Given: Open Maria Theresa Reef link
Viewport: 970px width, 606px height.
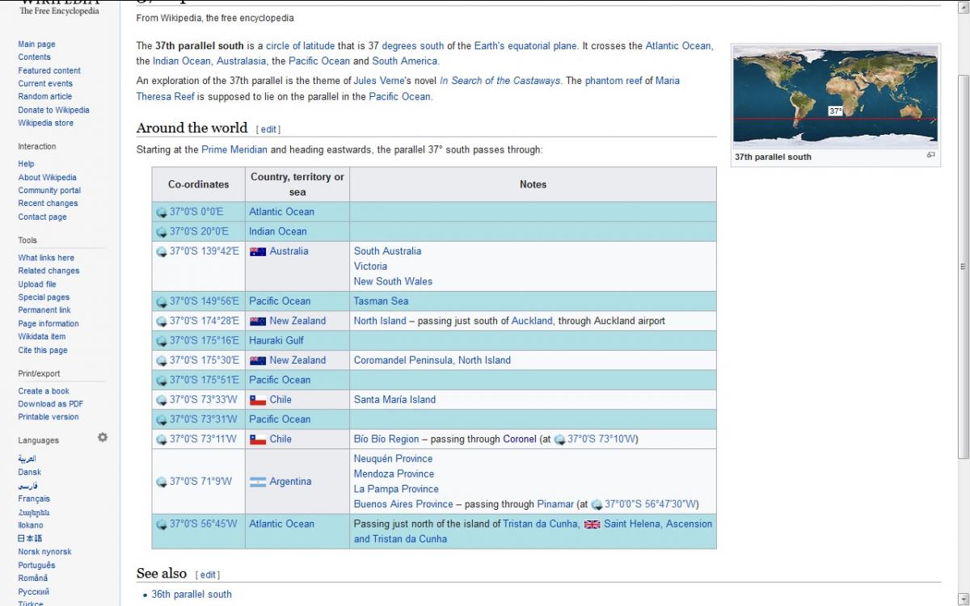Looking at the screenshot, I should click(408, 89).
